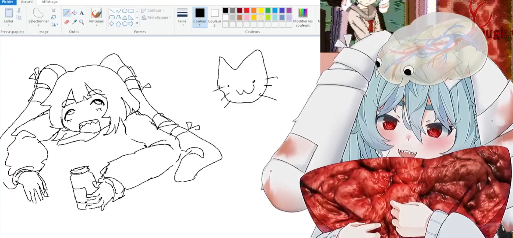Pick the dark red color swatch
This screenshot has height=238, width=513.
click(240, 10)
